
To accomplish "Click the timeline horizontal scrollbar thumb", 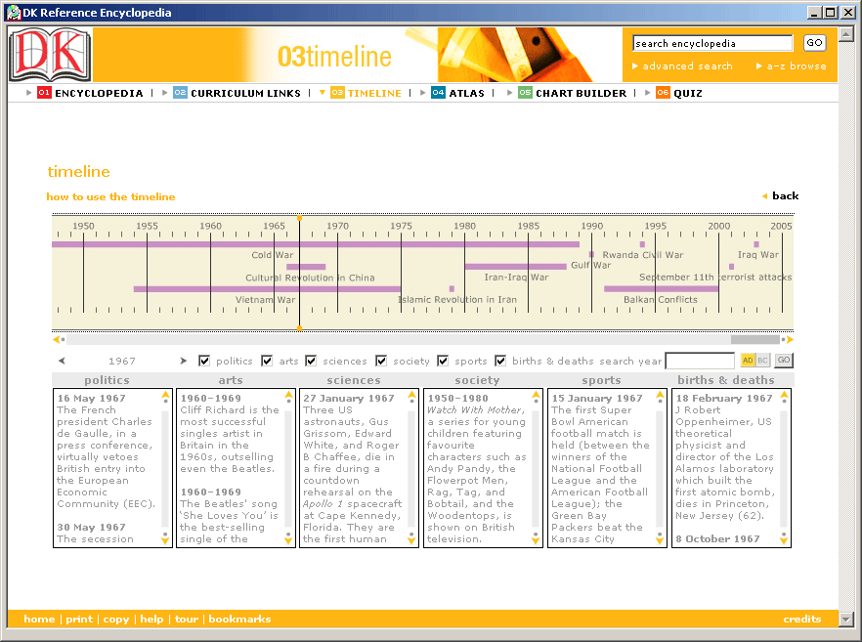I will pos(754,340).
